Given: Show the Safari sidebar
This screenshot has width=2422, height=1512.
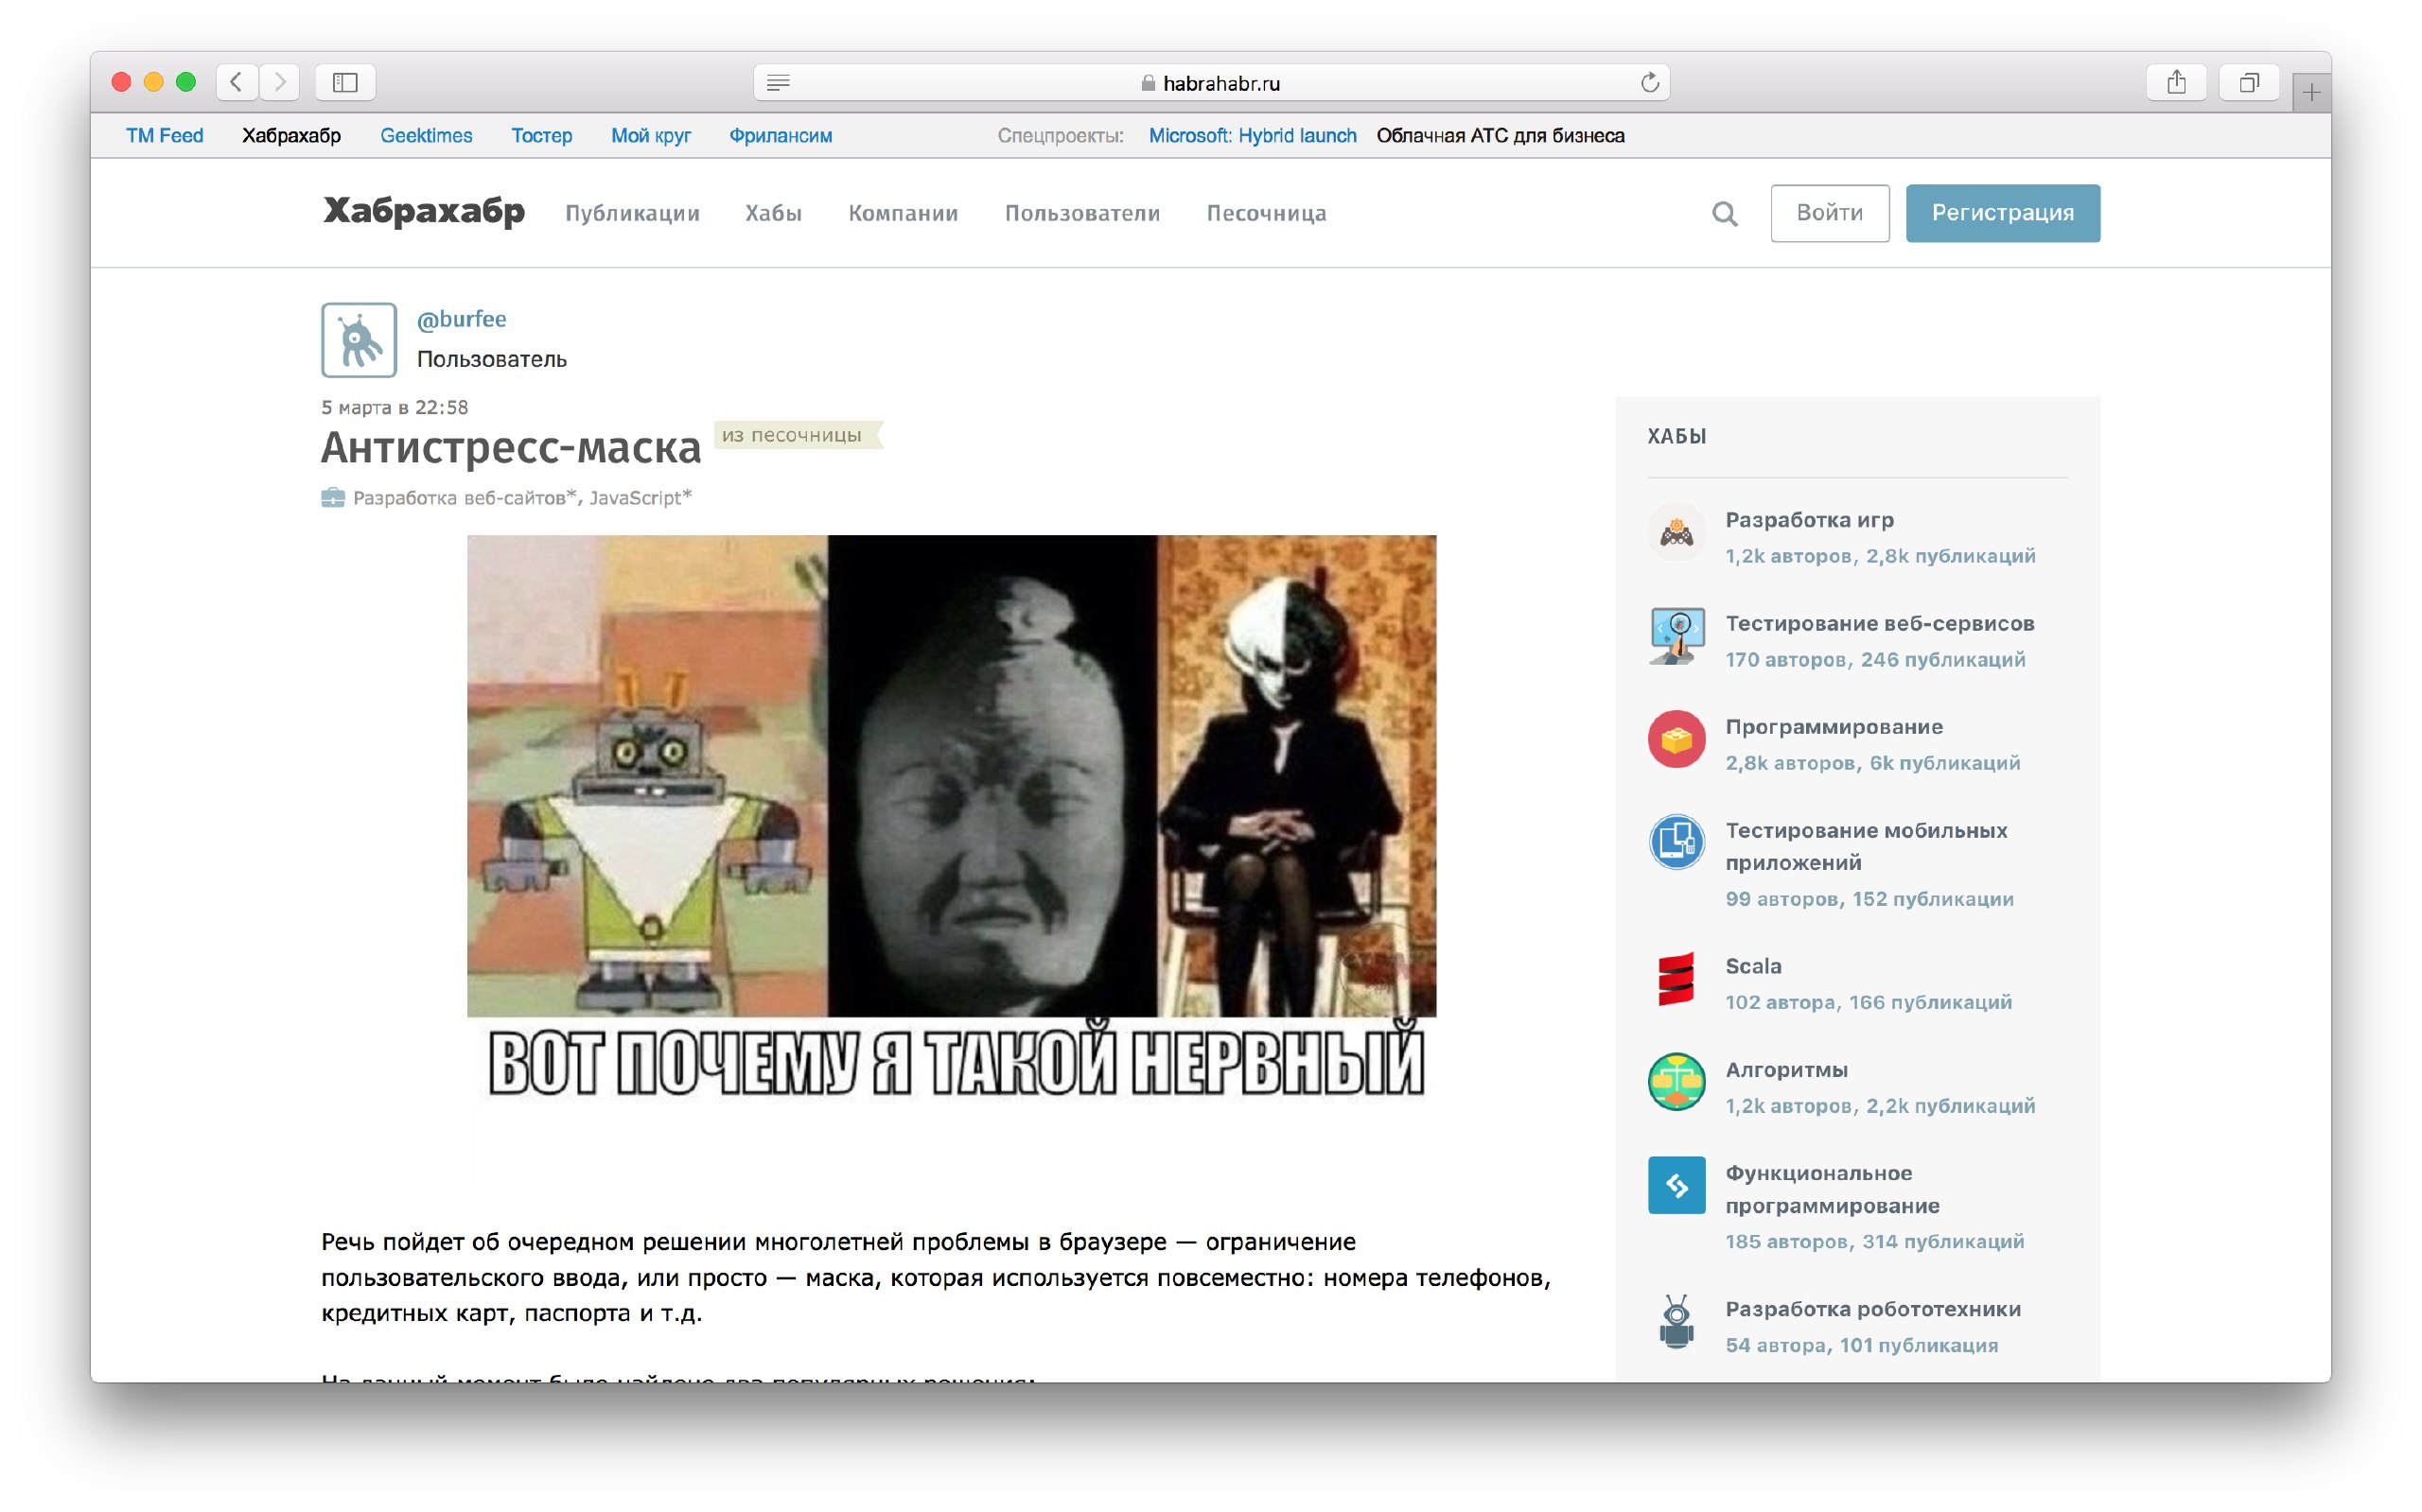Looking at the screenshot, I should click(345, 82).
